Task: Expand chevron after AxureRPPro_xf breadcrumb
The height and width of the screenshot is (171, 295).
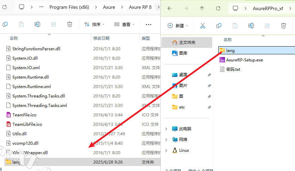Action: click(290, 8)
